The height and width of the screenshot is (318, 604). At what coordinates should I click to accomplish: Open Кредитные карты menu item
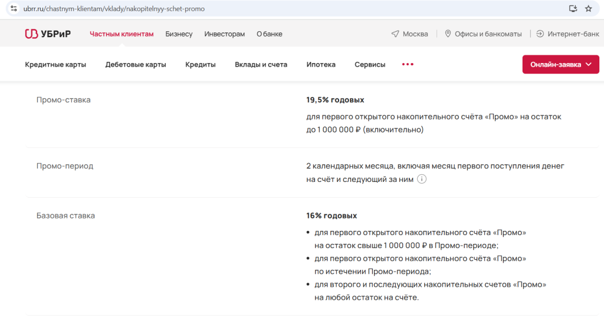click(x=55, y=65)
